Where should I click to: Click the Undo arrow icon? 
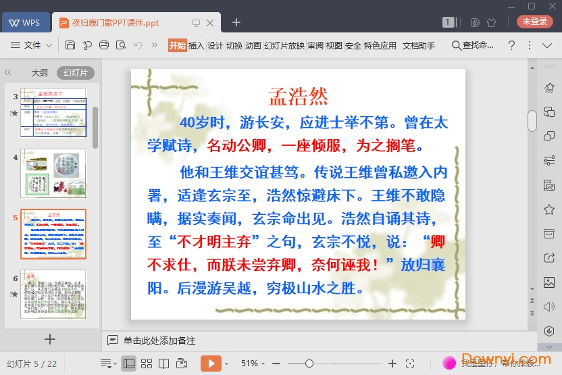pos(138,45)
